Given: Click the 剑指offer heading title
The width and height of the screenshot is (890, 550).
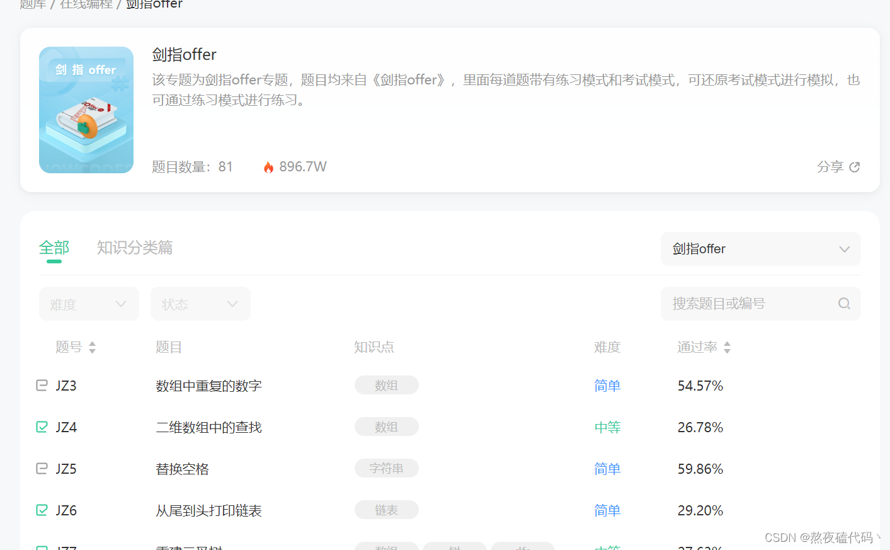Looking at the screenshot, I should [x=185, y=55].
